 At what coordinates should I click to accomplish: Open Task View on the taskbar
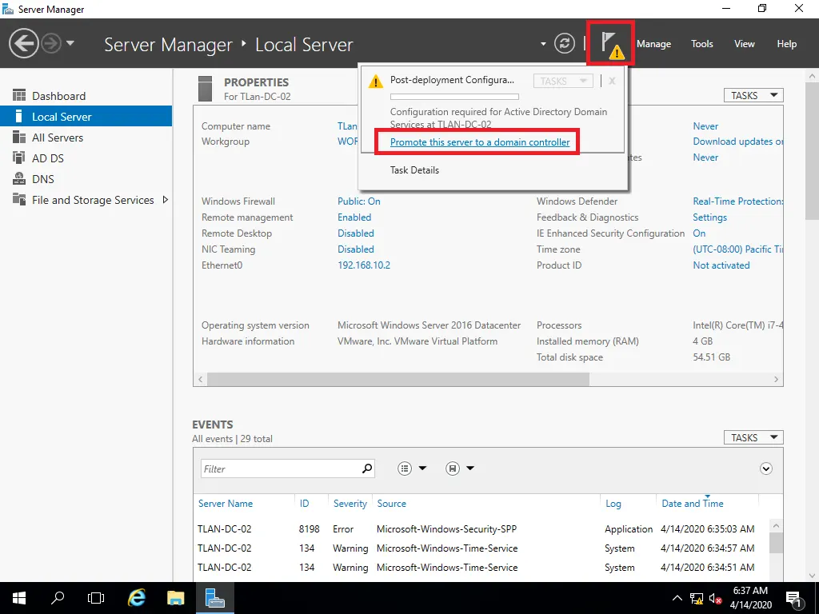click(x=96, y=598)
